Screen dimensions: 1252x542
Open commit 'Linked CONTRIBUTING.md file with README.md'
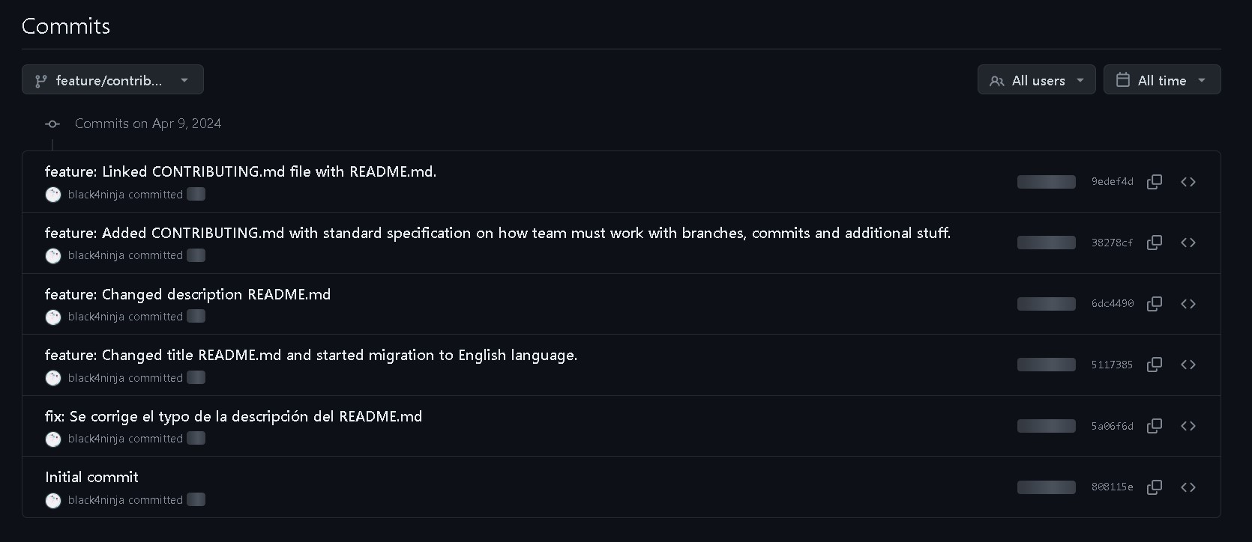tap(240, 171)
